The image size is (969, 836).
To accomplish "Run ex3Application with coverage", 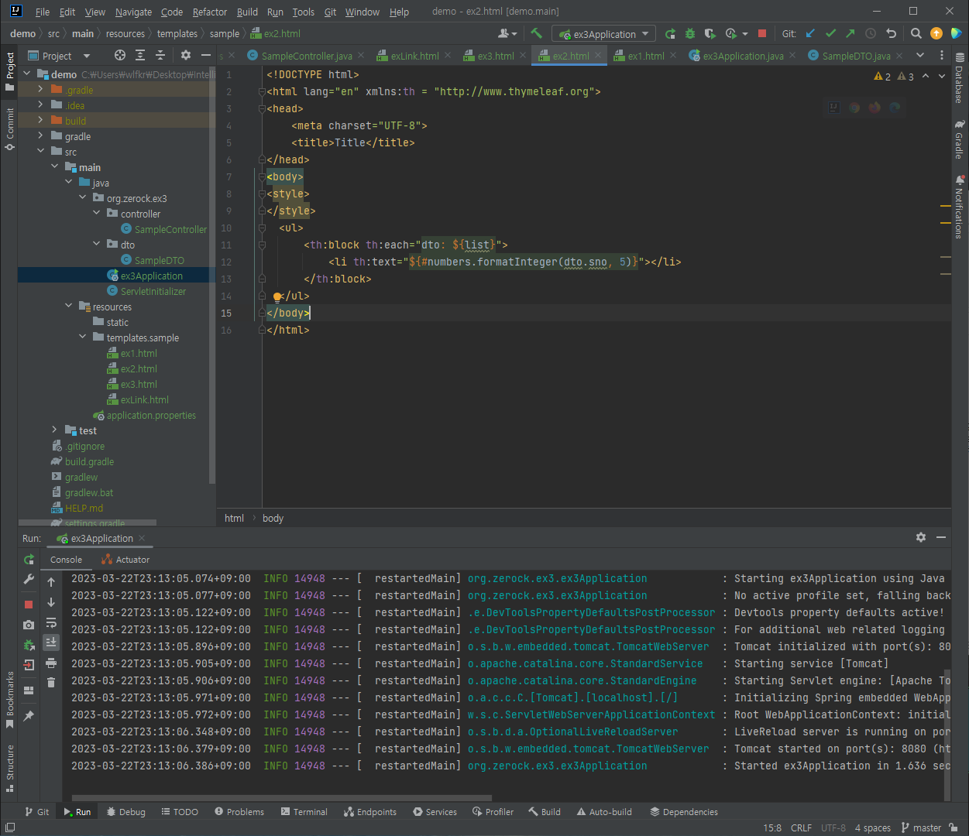I will tap(710, 33).
